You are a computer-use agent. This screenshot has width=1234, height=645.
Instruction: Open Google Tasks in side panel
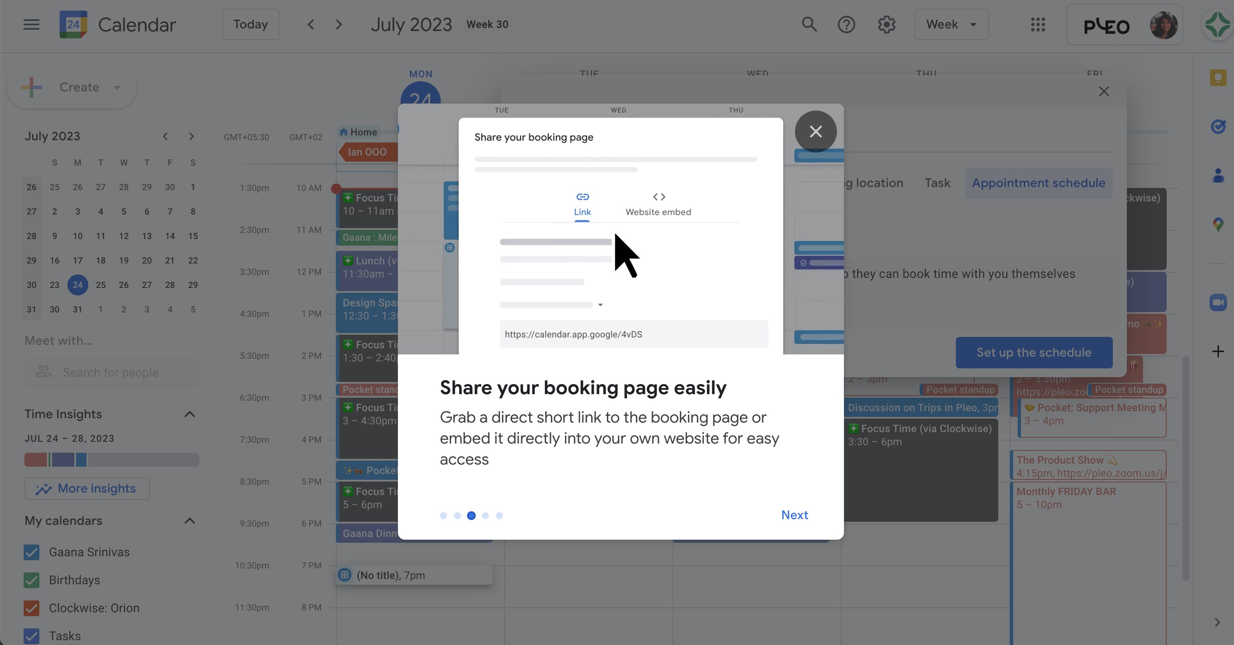(1218, 126)
